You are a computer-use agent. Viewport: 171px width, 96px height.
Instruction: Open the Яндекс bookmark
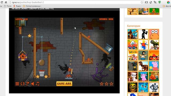[x=17, y=6]
